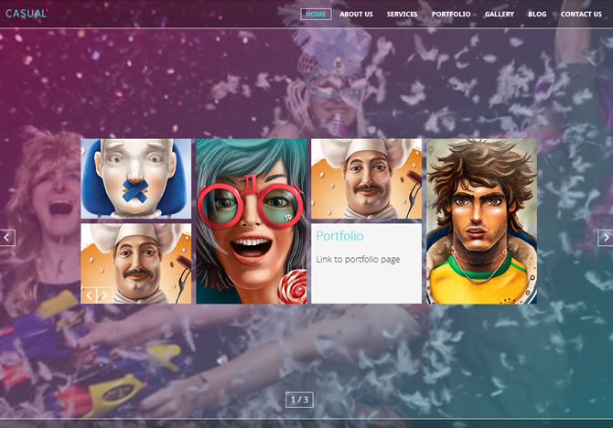This screenshot has height=428, width=613.
Task: Click small next arrow on chef thumbnail
Action: (103, 294)
